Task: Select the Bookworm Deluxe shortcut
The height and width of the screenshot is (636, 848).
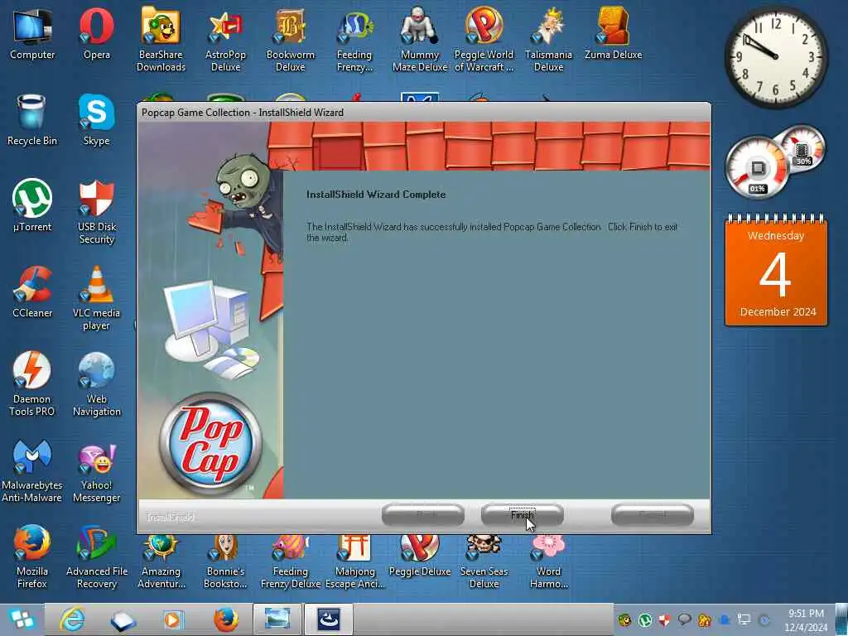Action: pos(291,39)
